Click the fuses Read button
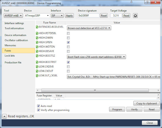 152,109
